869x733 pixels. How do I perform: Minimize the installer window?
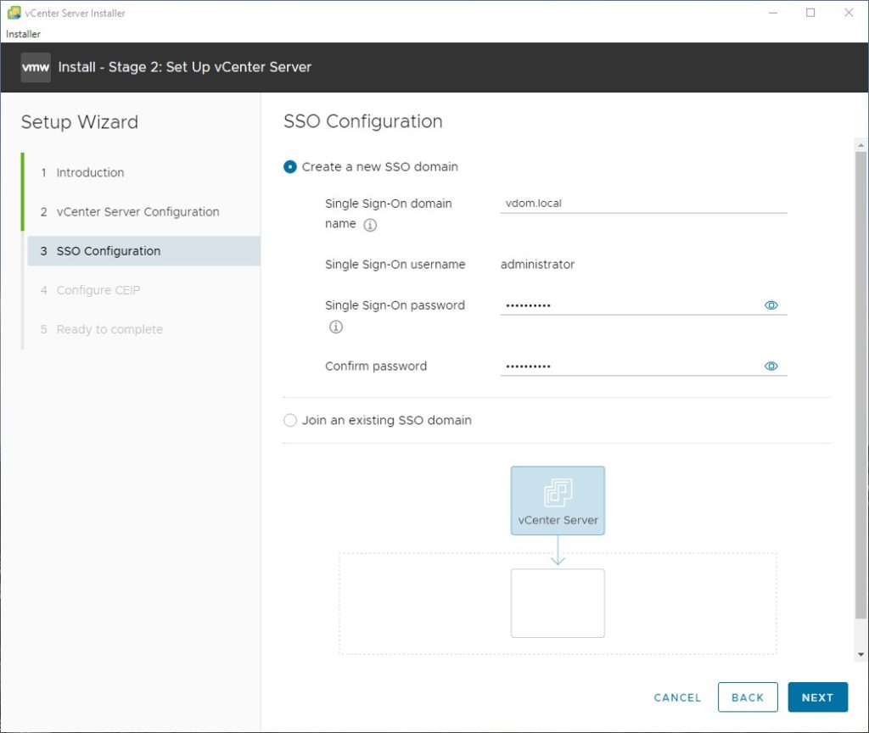773,13
